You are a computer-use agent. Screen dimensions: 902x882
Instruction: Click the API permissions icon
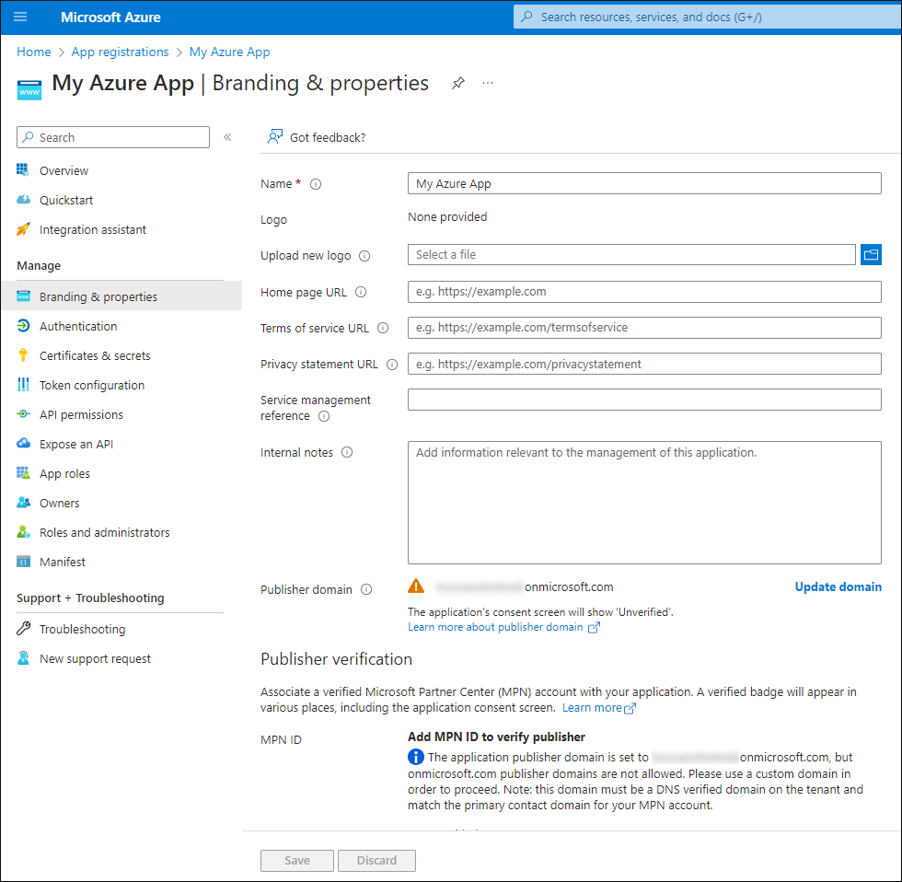(x=23, y=413)
